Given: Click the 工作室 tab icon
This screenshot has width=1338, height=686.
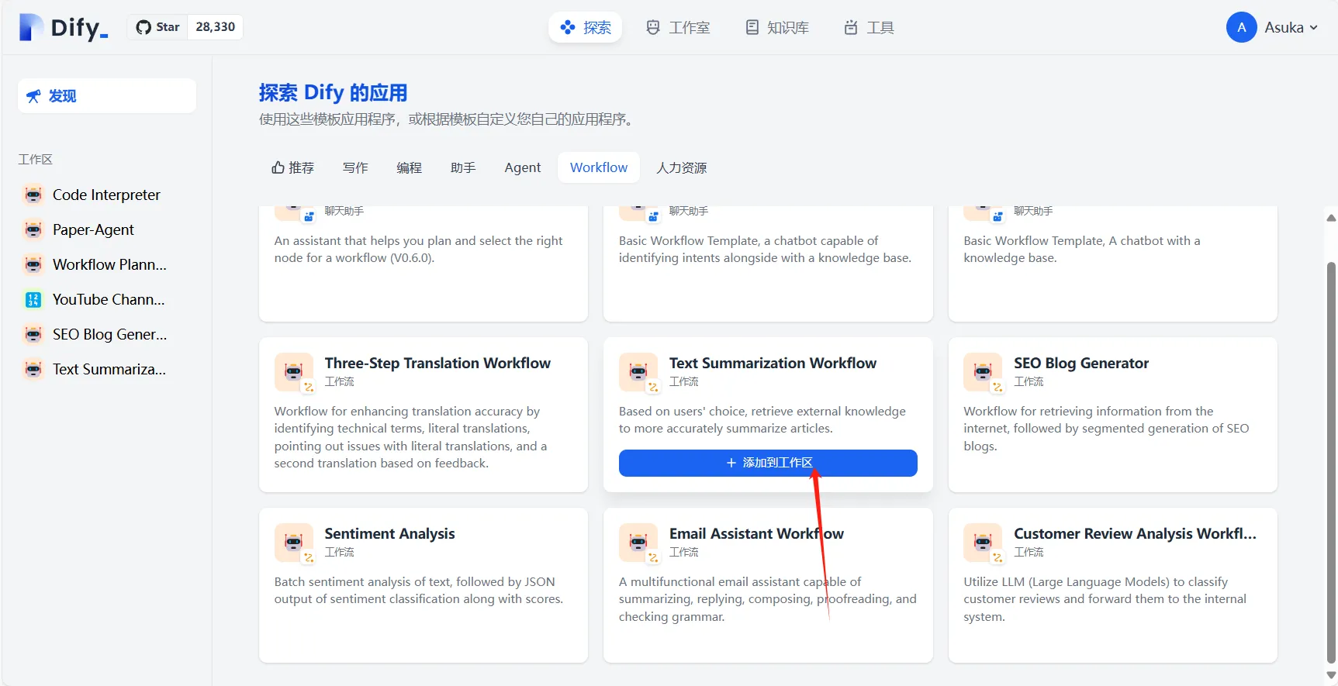Looking at the screenshot, I should tap(653, 28).
